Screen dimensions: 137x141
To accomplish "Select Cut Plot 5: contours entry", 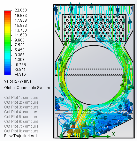I will 21,117.
